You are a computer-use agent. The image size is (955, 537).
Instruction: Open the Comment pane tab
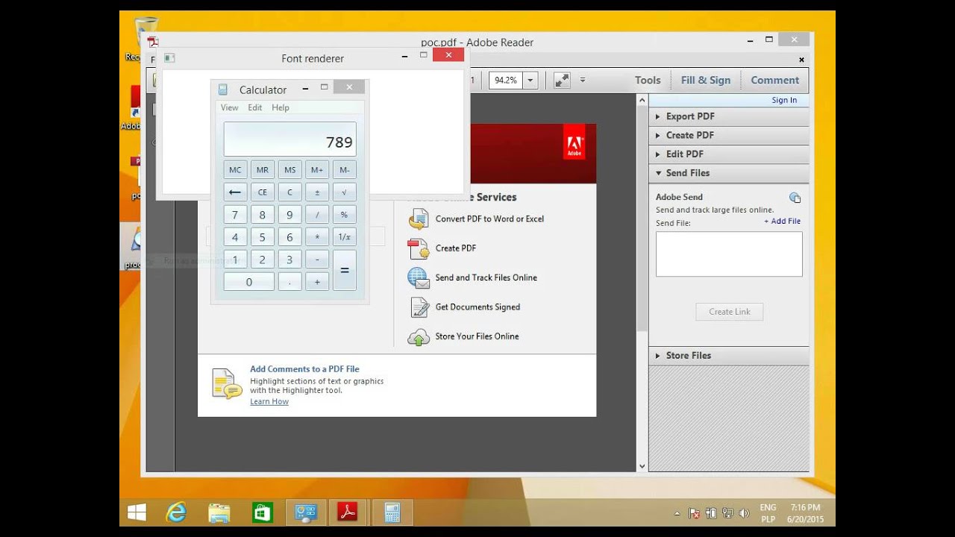(x=774, y=80)
